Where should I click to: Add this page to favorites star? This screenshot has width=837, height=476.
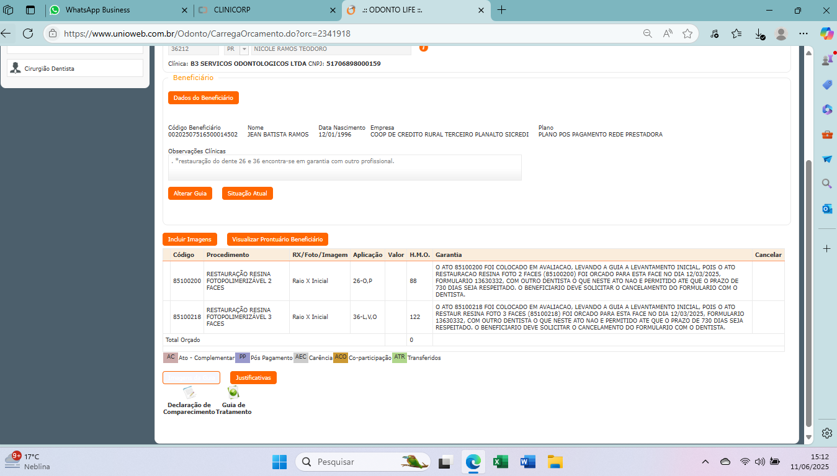(x=687, y=34)
